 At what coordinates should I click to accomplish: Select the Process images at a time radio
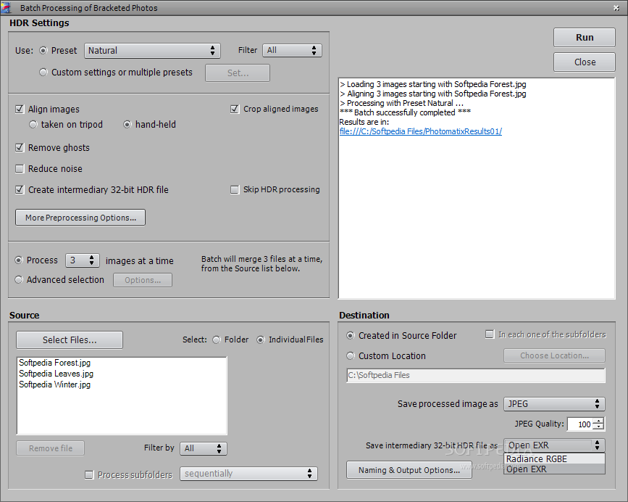[x=19, y=260]
